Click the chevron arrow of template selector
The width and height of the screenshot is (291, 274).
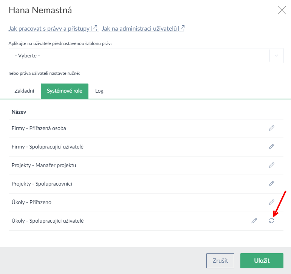[x=276, y=56]
